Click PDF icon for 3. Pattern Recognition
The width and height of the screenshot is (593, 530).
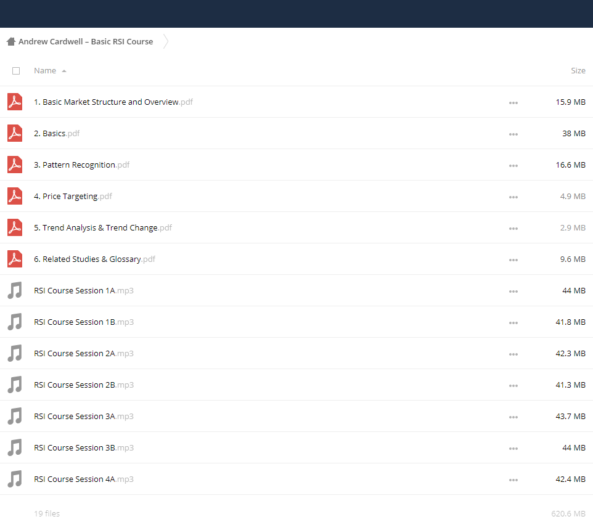[15, 165]
